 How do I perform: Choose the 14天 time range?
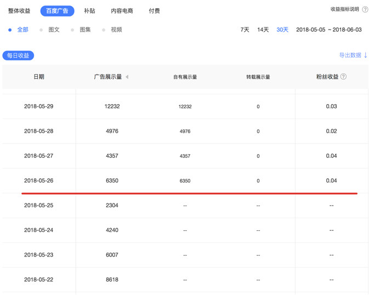tap(263, 30)
